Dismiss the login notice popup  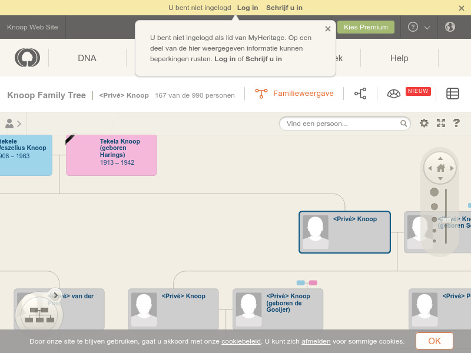coord(328,28)
